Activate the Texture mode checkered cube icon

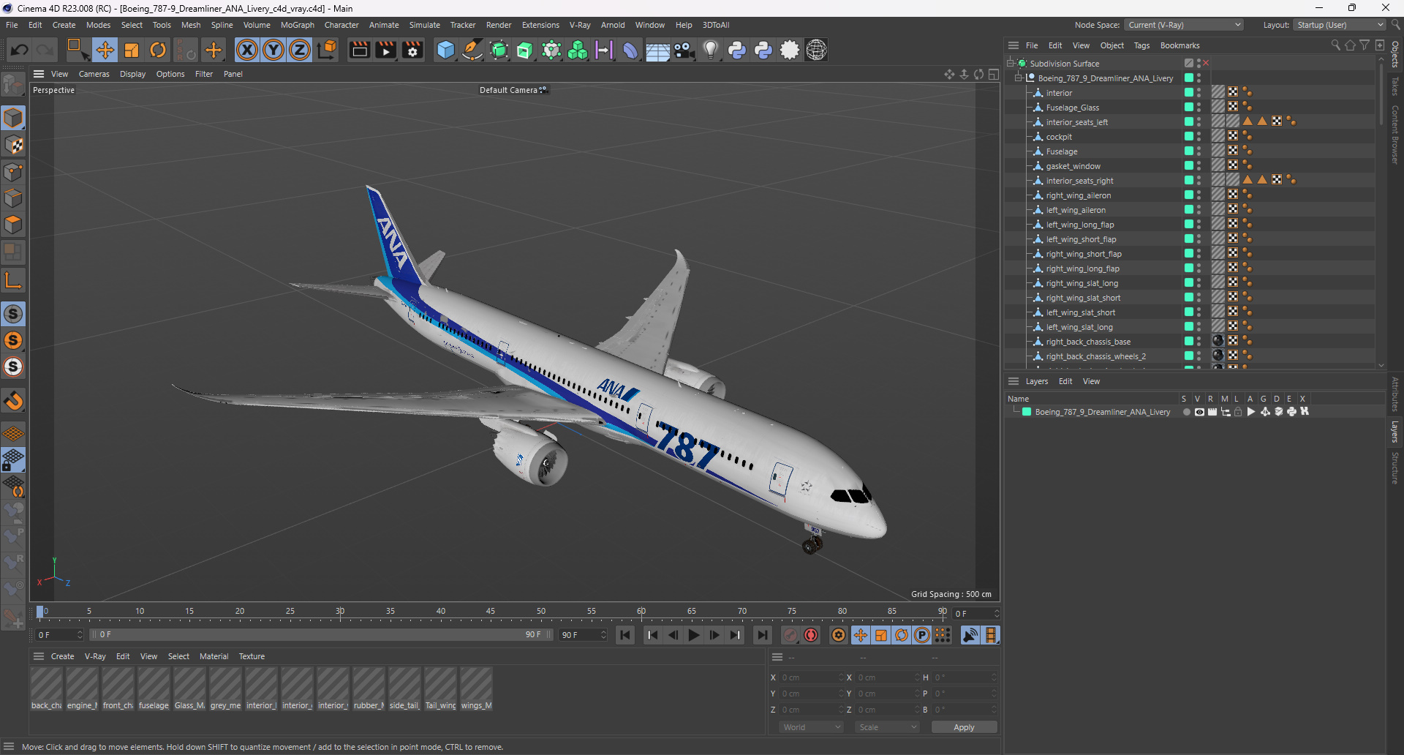coord(13,145)
